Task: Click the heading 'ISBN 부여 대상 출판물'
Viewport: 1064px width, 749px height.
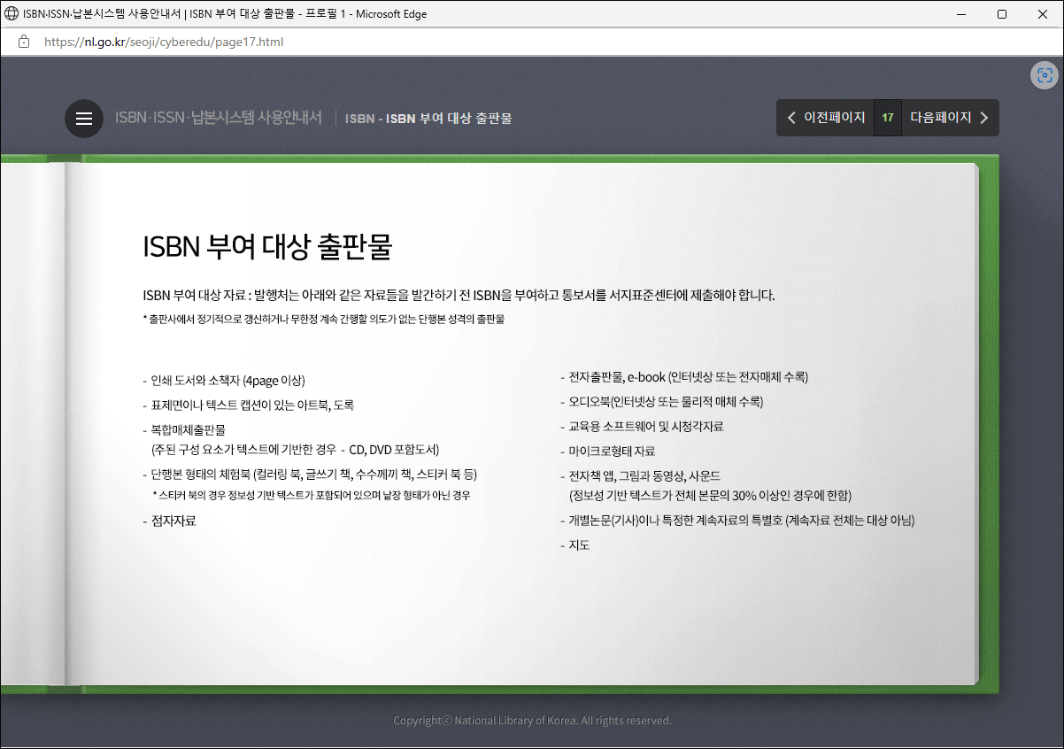Action: coord(267,247)
